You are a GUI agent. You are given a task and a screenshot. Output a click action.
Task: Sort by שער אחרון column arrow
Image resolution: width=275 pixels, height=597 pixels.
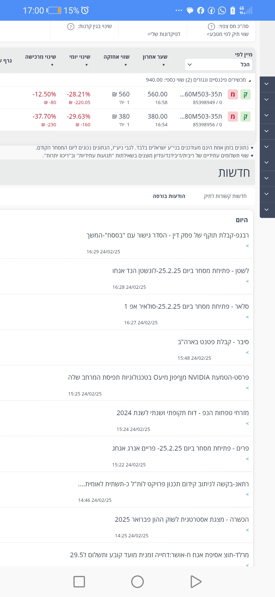click(x=163, y=65)
